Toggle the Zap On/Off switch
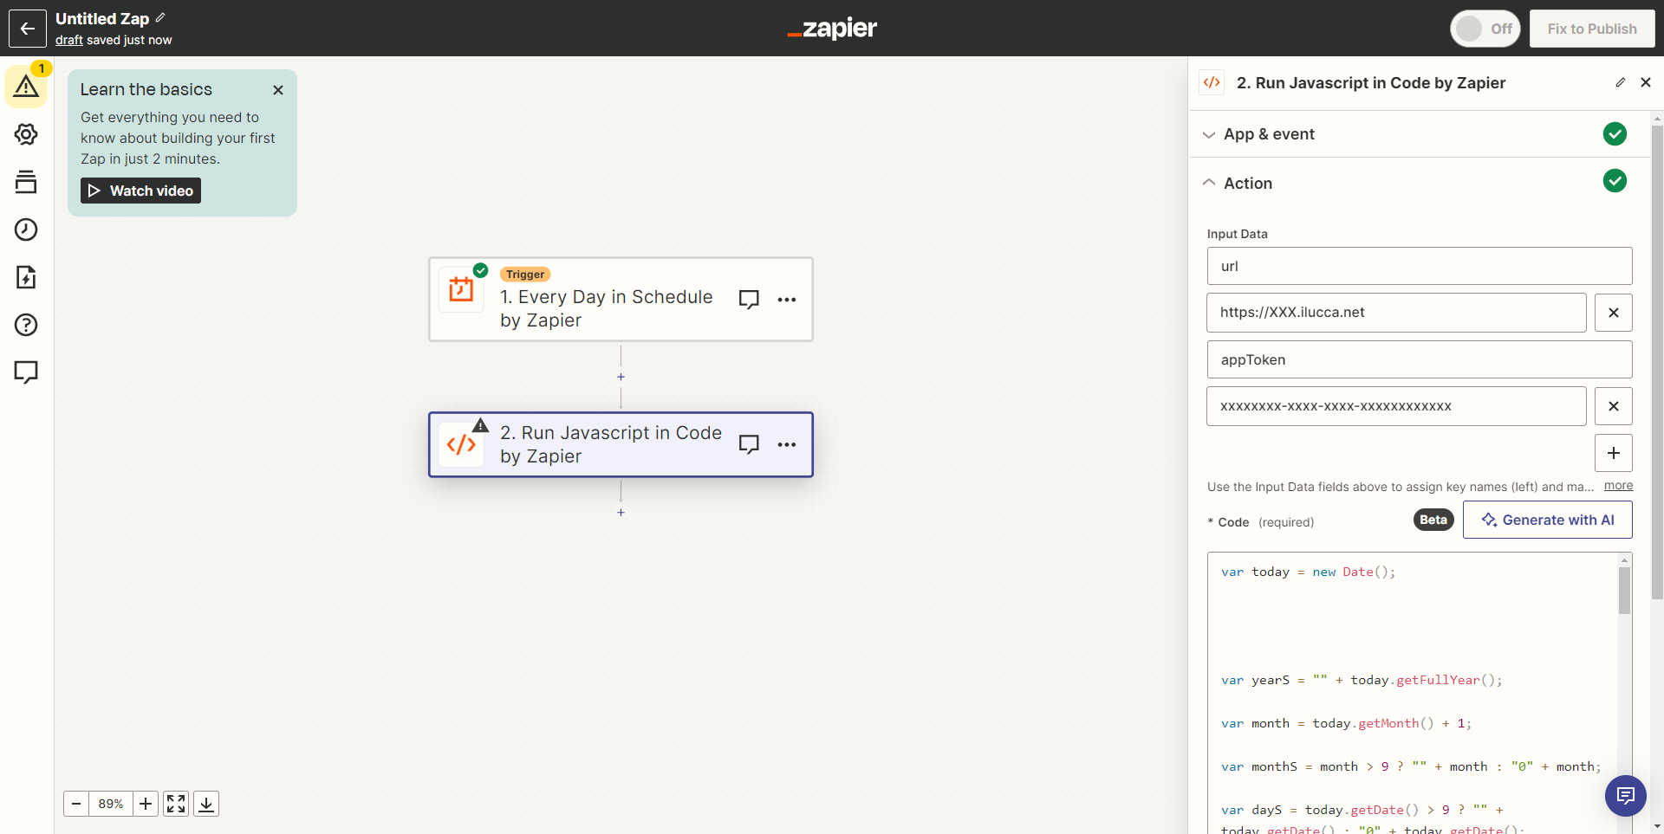The image size is (1664, 834). tap(1485, 29)
